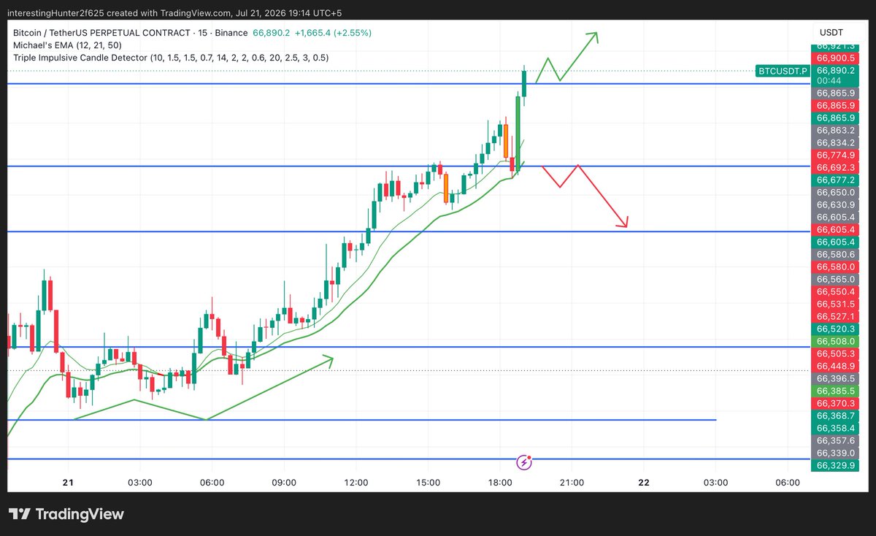Click the 21 date label on time axis
876x536 pixels.
[x=68, y=483]
